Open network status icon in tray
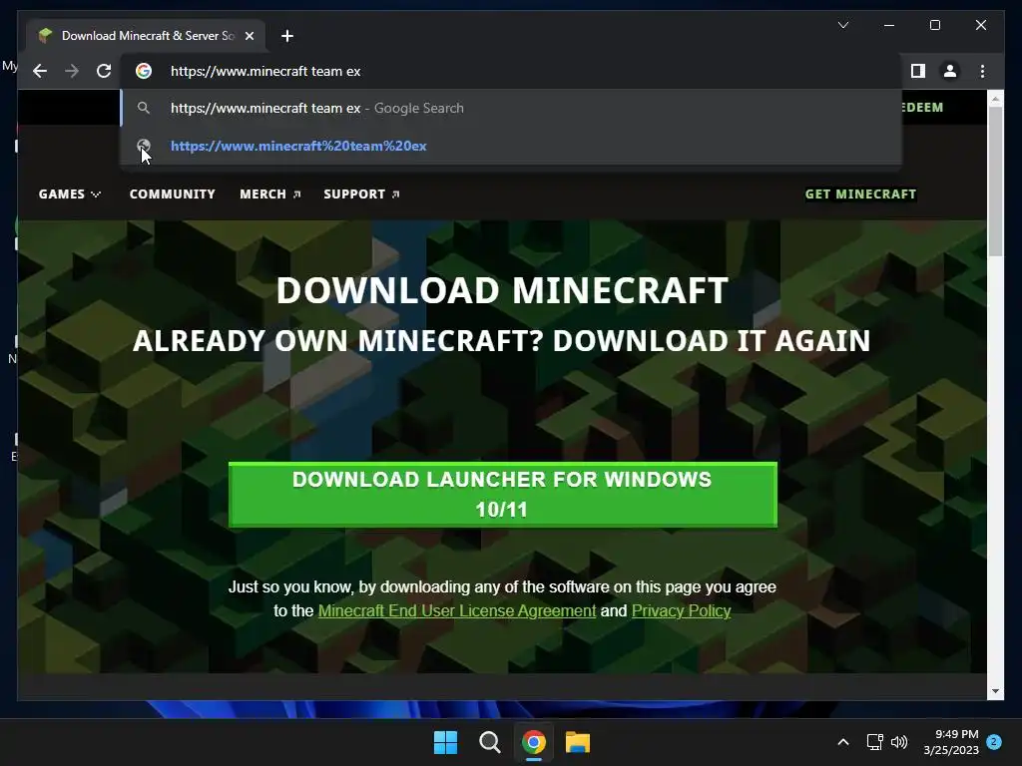 click(874, 742)
